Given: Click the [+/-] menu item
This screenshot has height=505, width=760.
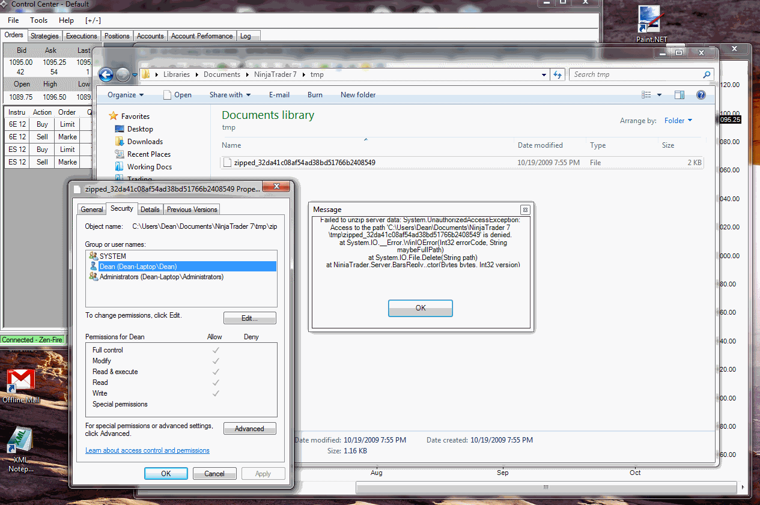Looking at the screenshot, I should (93, 20).
